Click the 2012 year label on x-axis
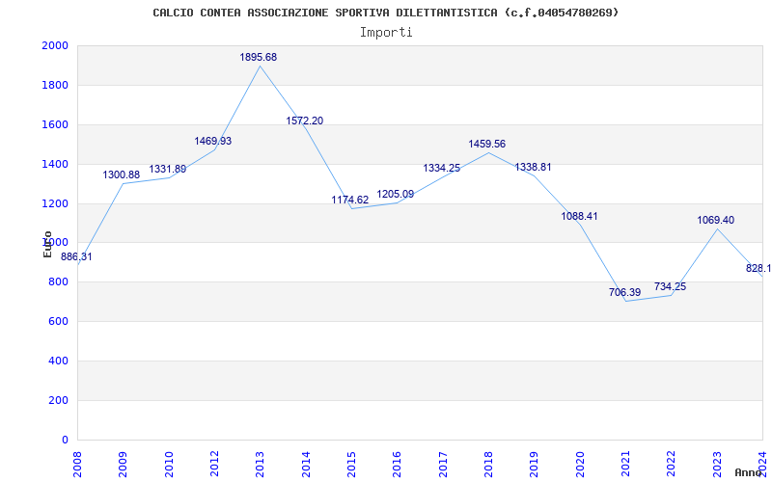 coord(214,465)
